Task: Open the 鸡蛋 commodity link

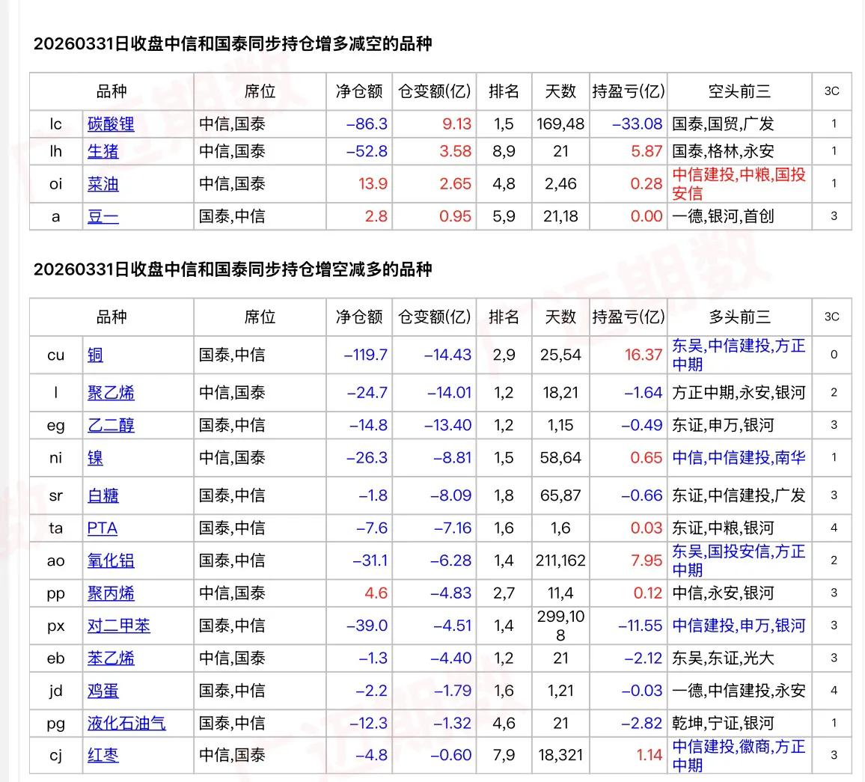Action: coord(103,691)
